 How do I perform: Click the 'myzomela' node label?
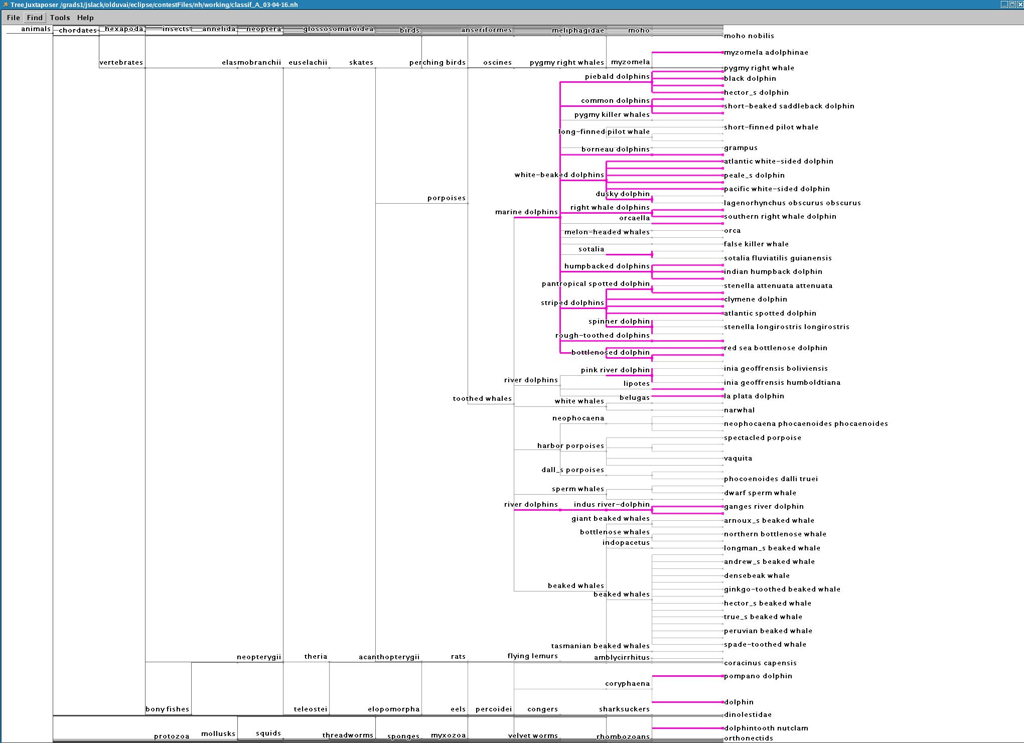[x=630, y=62]
